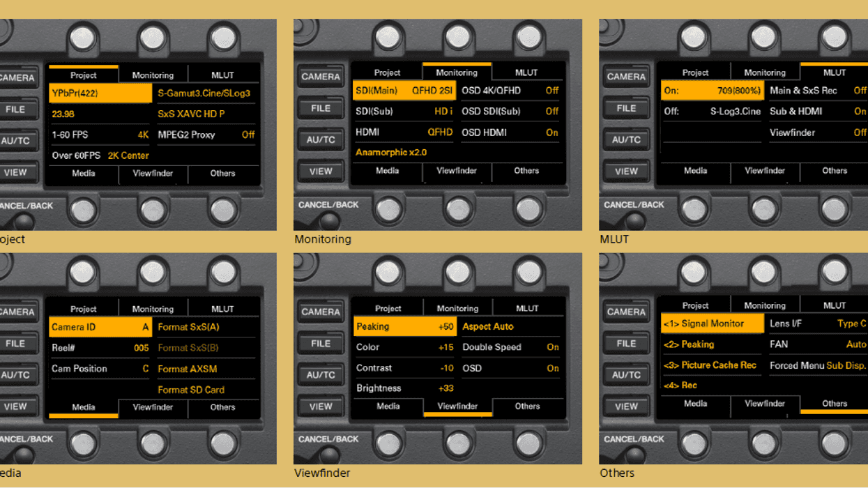Select the 1-60 FPS 4K row

[100, 135]
